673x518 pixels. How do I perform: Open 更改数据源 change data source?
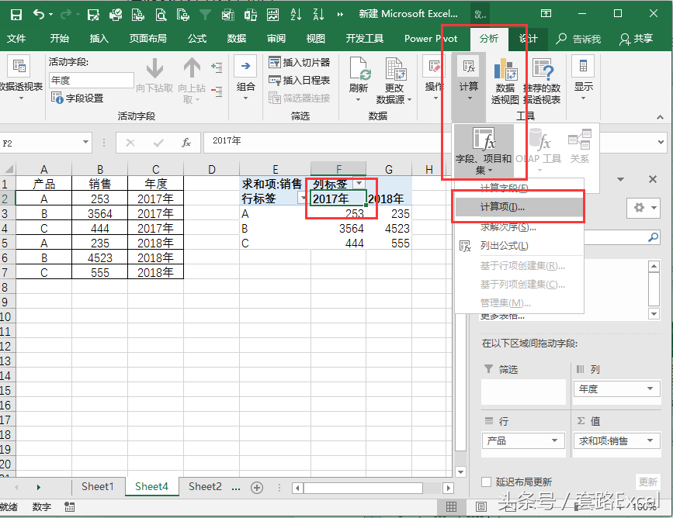point(394,80)
